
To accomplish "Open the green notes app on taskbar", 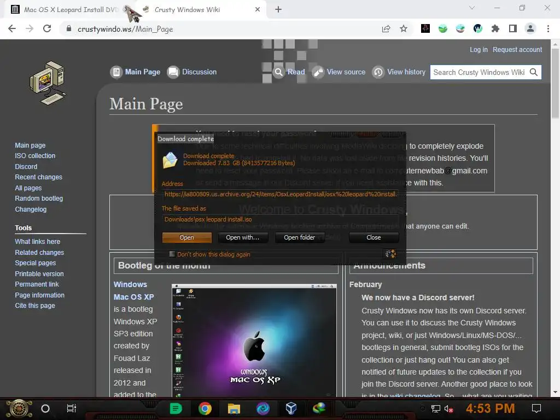I will click(x=176, y=409).
